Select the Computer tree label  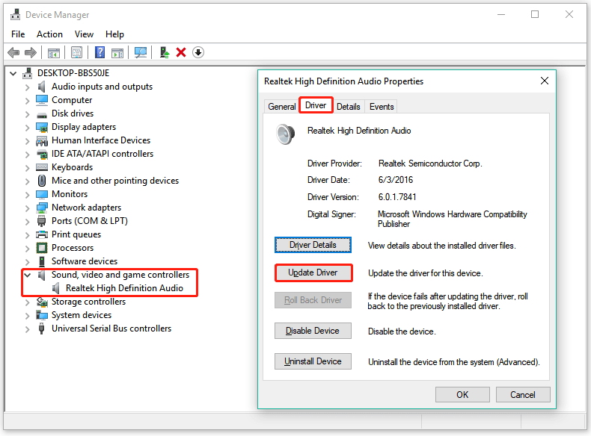(72, 100)
